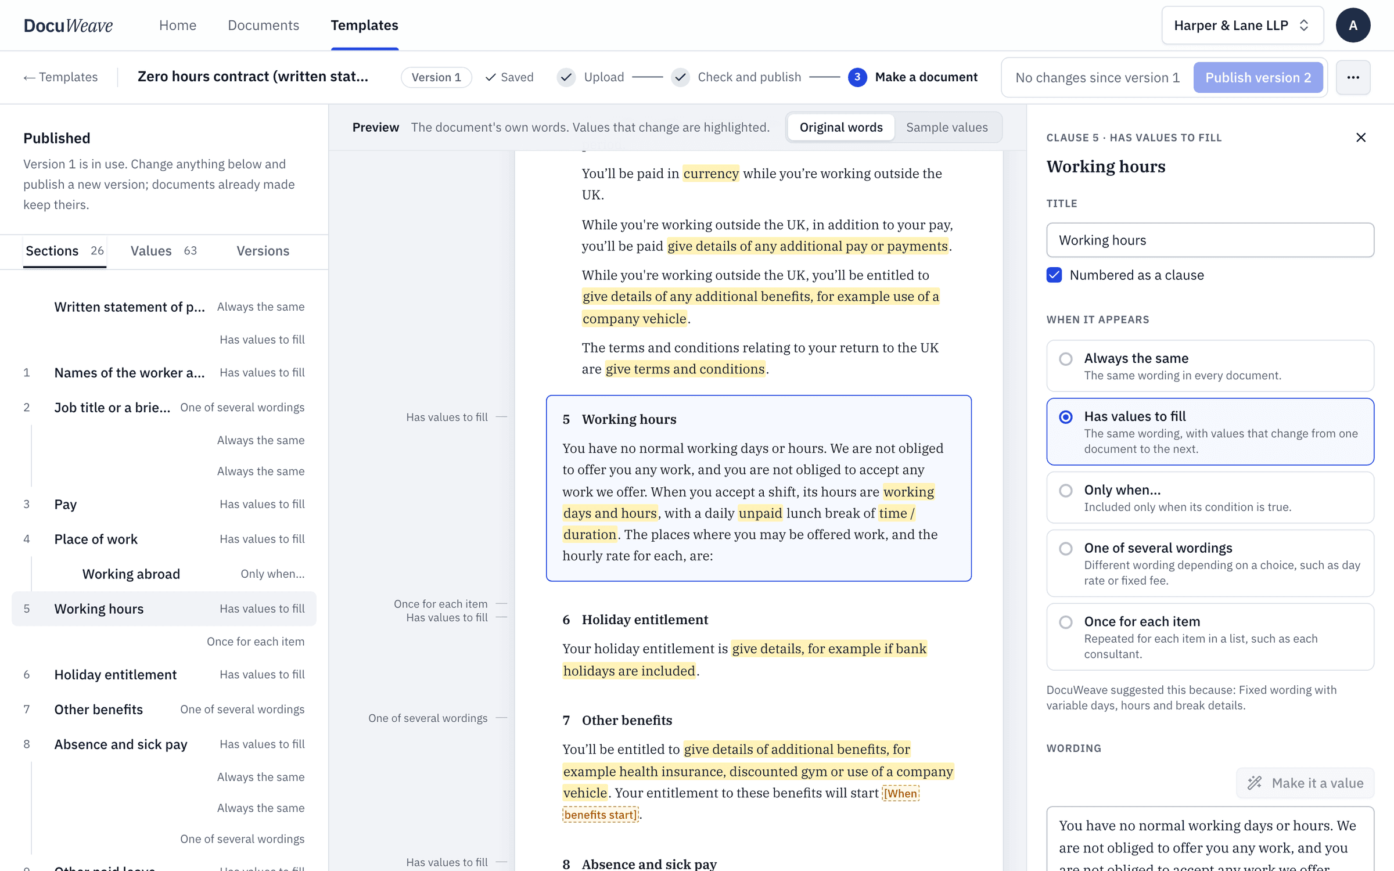
Task: Select the Other benefits section
Action: [164, 709]
